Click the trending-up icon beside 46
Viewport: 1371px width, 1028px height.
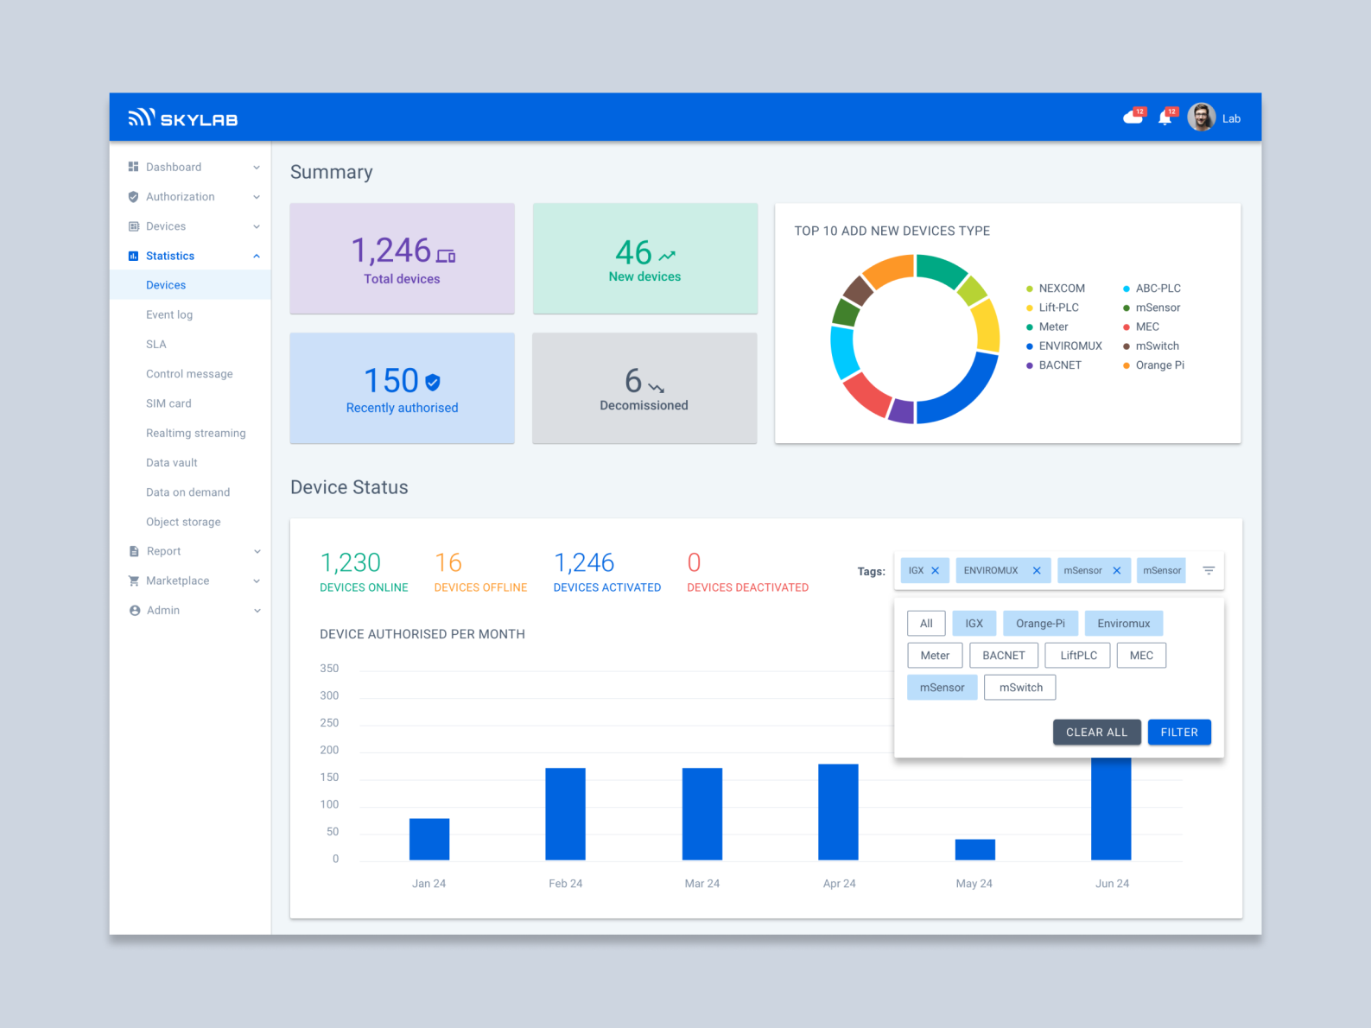[x=667, y=256]
